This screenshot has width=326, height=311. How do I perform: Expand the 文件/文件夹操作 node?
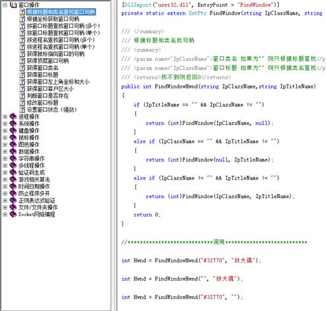pyautogui.click(x=5, y=207)
